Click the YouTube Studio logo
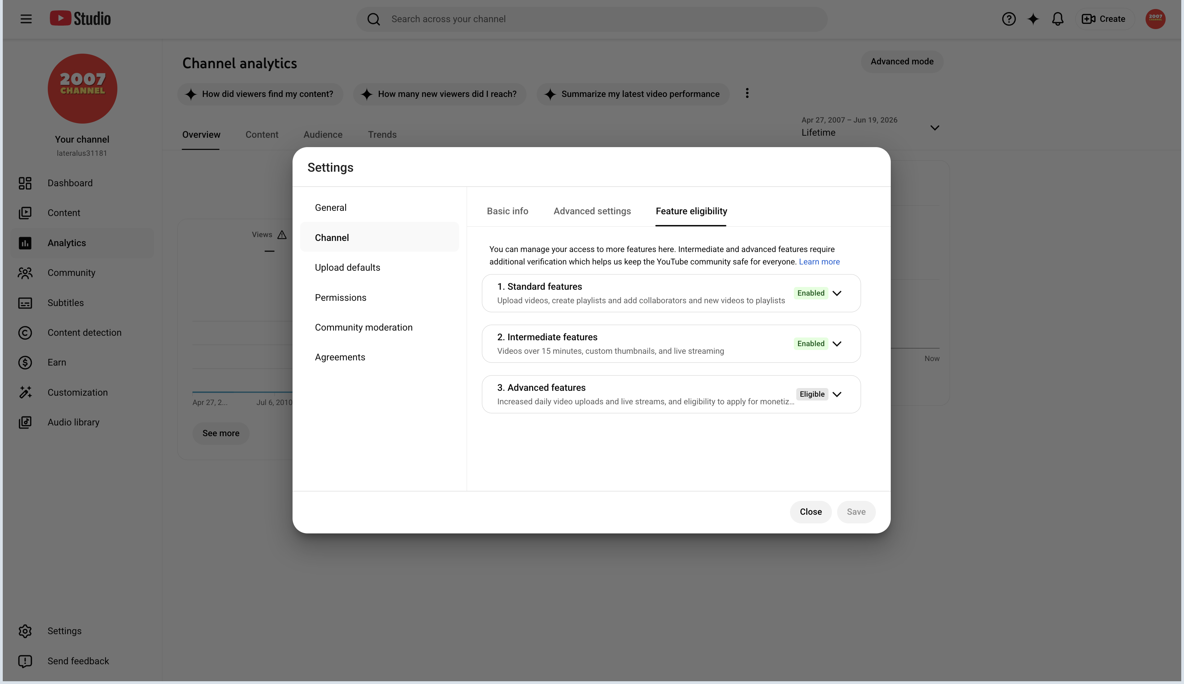Viewport: 1184px width, 684px height. (80, 19)
